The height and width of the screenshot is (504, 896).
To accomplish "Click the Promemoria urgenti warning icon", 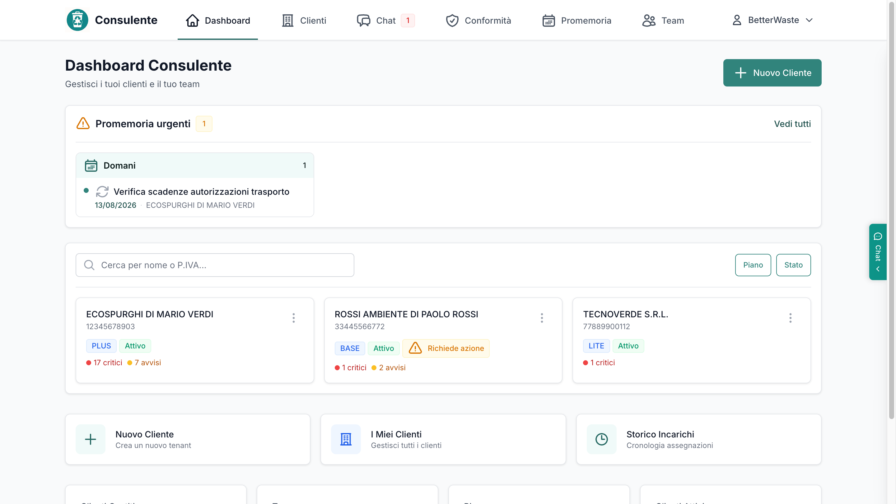I will point(83,124).
